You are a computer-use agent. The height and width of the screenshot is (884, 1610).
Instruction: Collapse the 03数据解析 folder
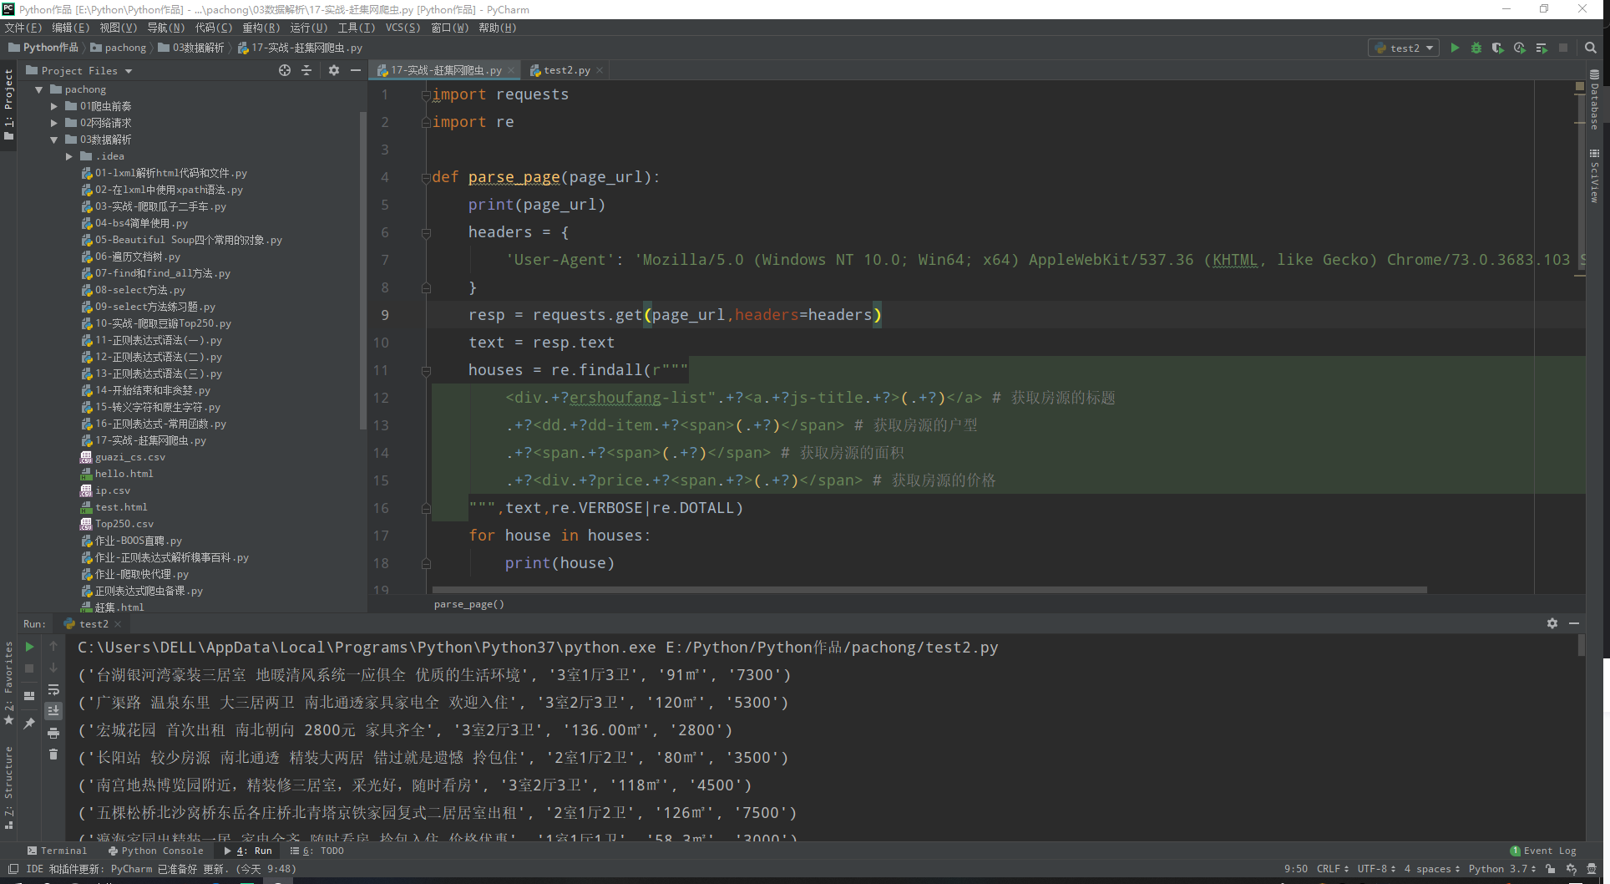click(53, 140)
